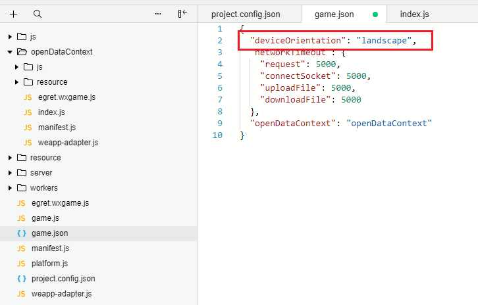
Task: Select the server folder icon
Action: (22, 173)
